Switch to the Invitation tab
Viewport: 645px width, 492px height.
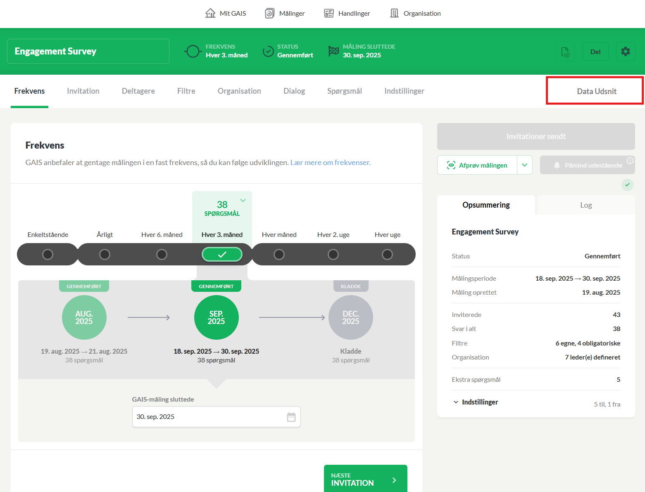click(x=83, y=91)
